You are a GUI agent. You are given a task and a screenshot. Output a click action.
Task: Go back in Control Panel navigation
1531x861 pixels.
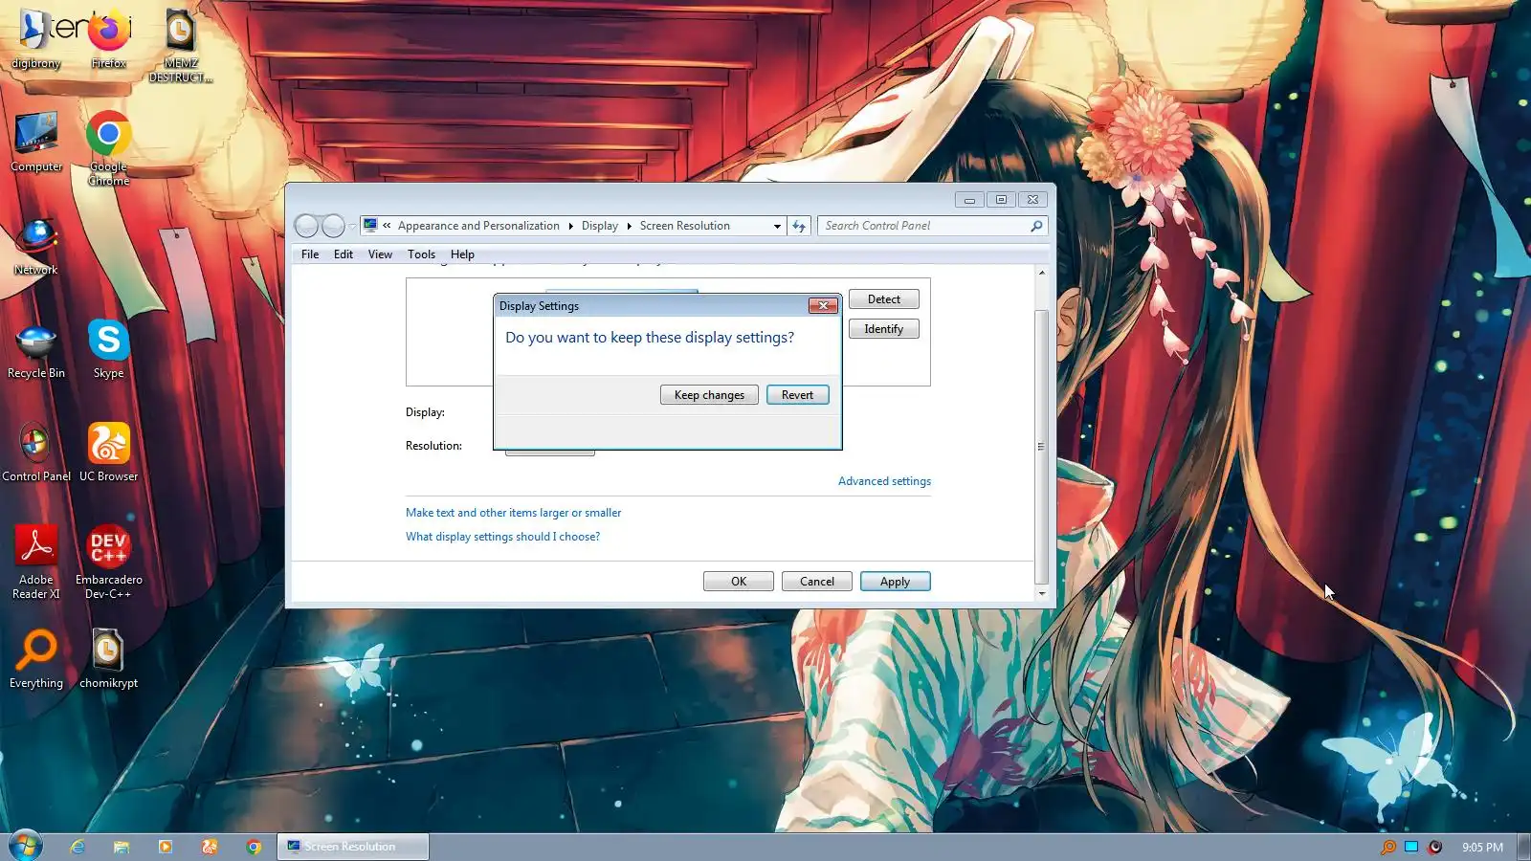(306, 226)
